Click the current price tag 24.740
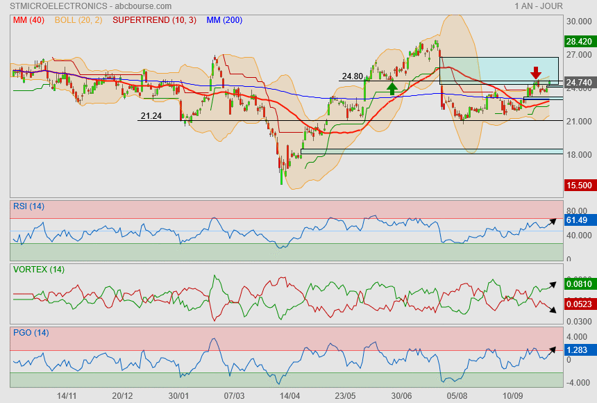The height and width of the screenshot is (403, 597). coord(578,83)
